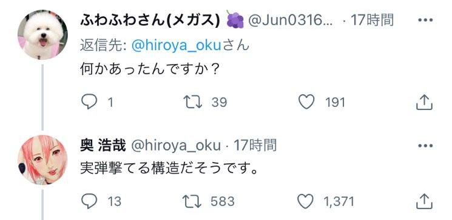Open more options on ふわふわさん's tweet
This screenshot has height=220, width=452.
tap(425, 20)
